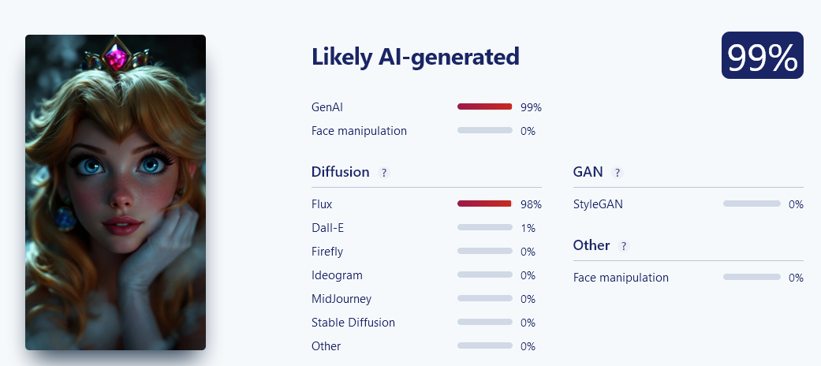This screenshot has height=366, width=821.
Task: Click the top Face manipulation score bar
Action: tap(485, 130)
